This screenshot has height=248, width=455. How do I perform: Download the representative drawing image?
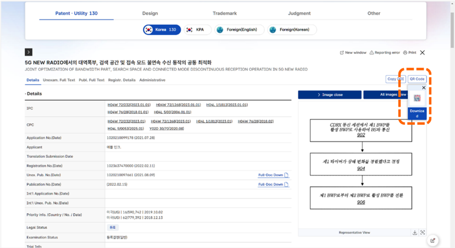pyautogui.click(x=415, y=233)
